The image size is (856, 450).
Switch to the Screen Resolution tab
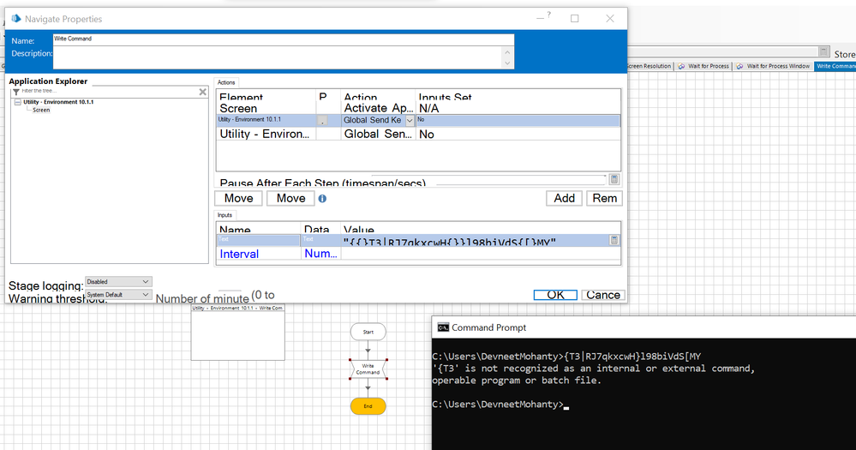pos(649,66)
